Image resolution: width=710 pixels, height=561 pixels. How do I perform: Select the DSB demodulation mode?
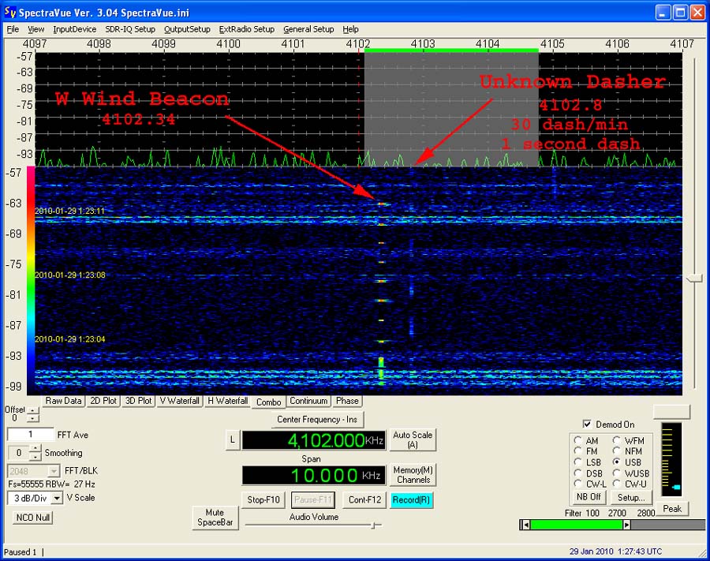[x=577, y=473]
